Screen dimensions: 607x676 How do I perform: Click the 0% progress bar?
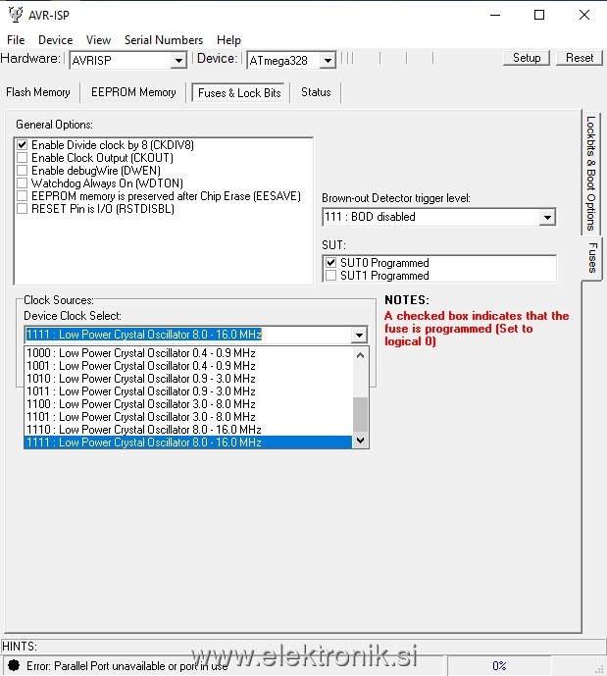499,665
